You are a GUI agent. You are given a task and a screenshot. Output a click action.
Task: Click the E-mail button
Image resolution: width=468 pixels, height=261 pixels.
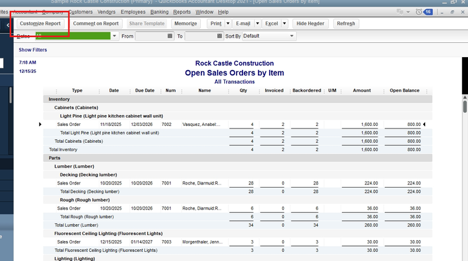243,23
